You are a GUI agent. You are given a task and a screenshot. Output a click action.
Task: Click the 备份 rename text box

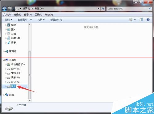coord(14,86)
